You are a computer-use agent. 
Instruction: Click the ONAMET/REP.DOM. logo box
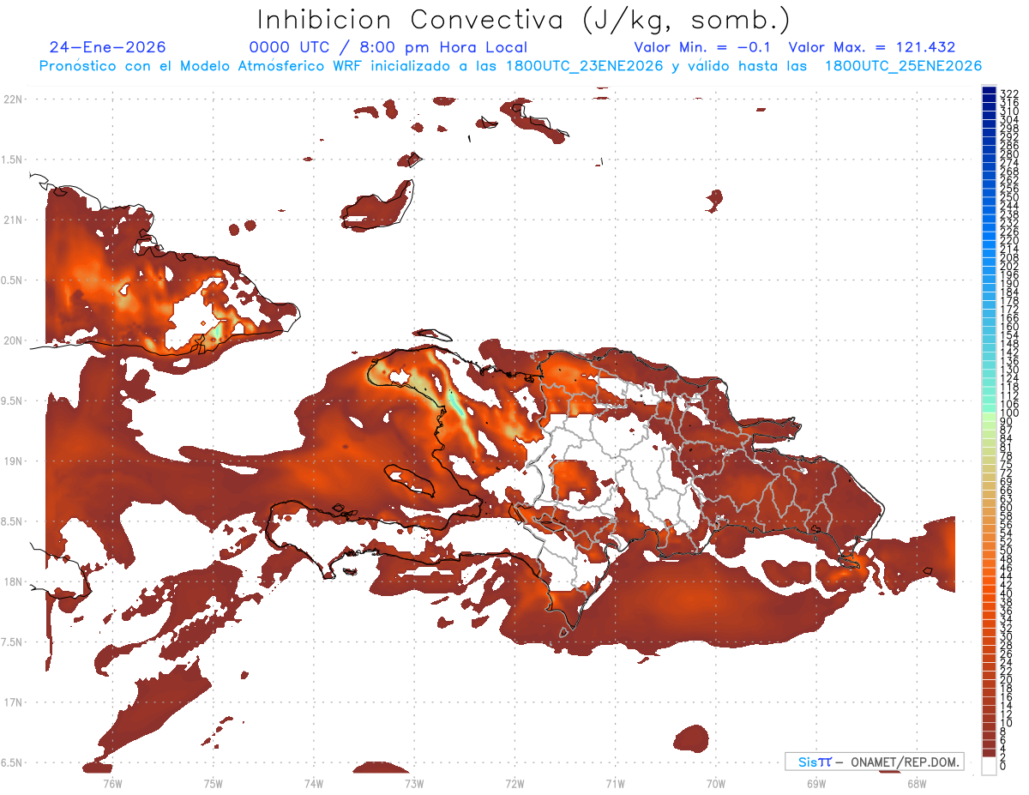874,762
